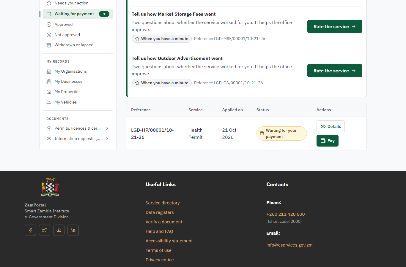Open My Businesses records
406x267 pixels.
pyautogui.click(x=78, y=82)
